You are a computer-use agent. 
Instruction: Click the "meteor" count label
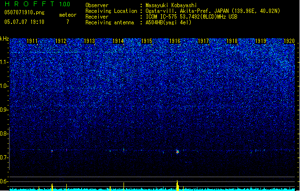pyautogui.click(x=68, y=15)
